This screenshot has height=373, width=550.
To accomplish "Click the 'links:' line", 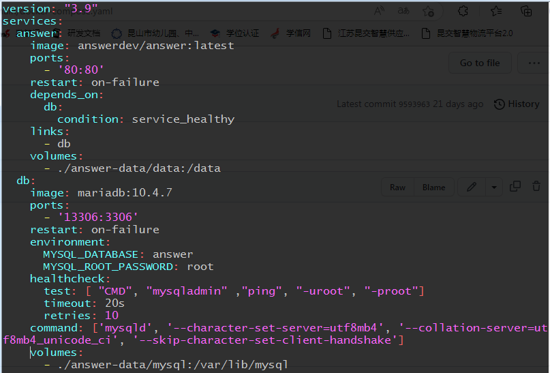I will [x=50, y=132].
